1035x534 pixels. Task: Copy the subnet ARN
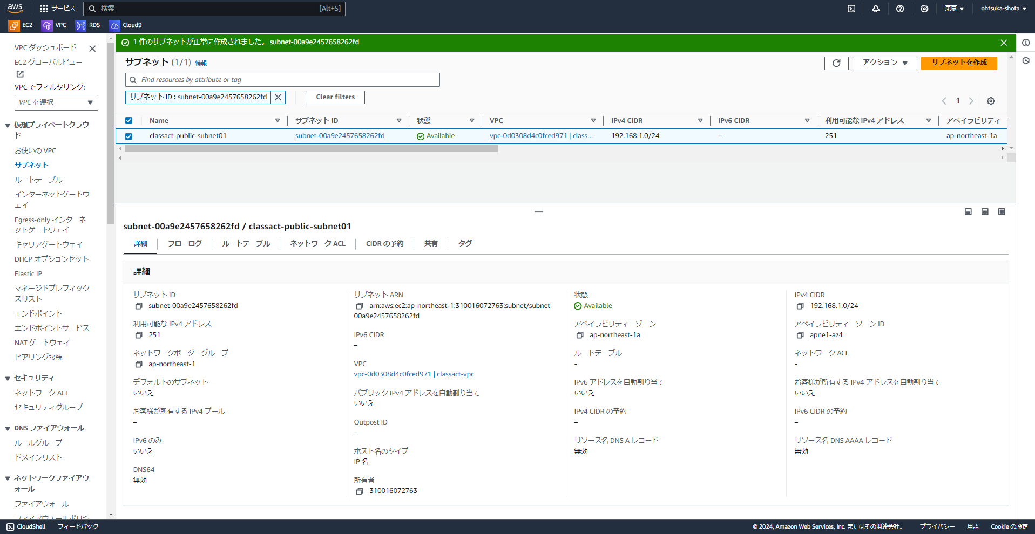[360, 306]
